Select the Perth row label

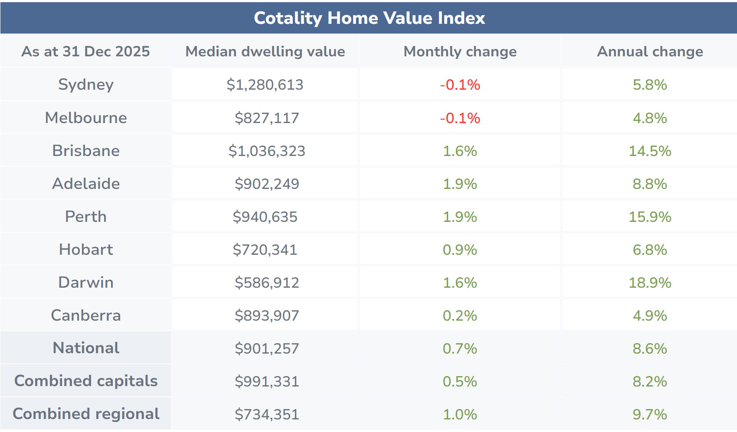click(86, 217)
